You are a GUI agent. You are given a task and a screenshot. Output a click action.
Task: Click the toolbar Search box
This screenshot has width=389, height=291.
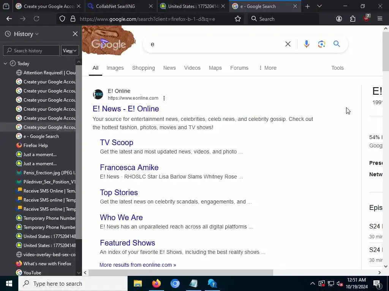point(283,19)
